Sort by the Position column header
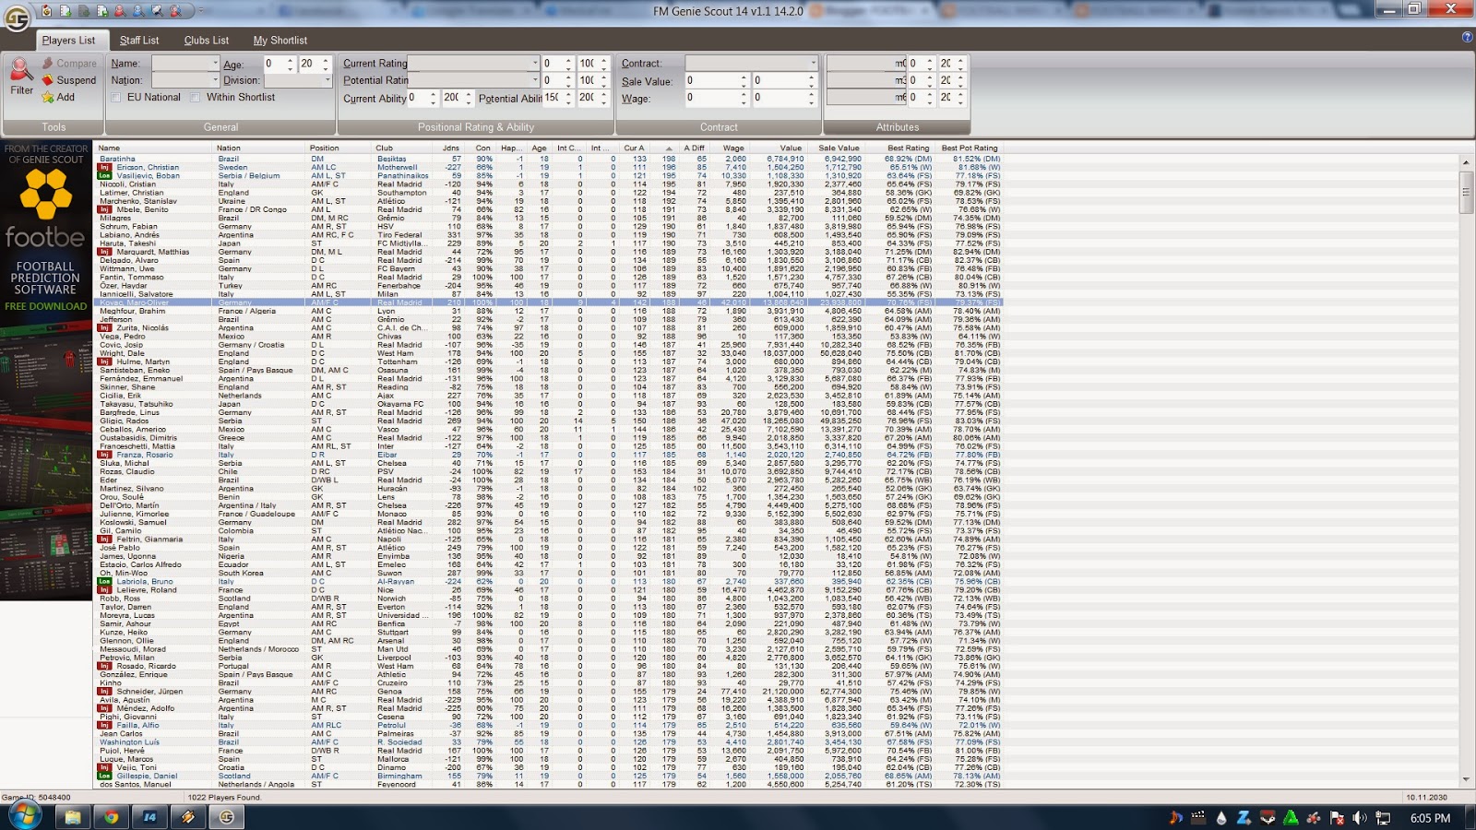This screenshot has width=1476, height=830. (x=338, y=148)
